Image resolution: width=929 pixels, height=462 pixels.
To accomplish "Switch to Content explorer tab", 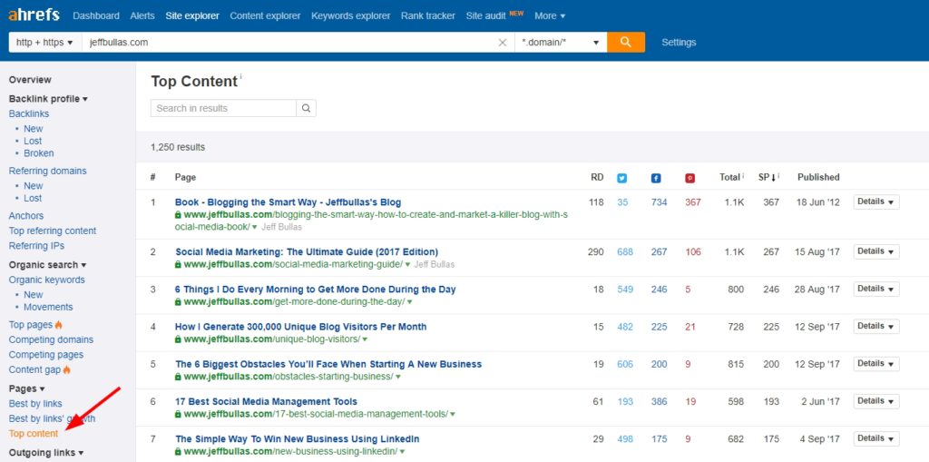I will click(265, 16).
